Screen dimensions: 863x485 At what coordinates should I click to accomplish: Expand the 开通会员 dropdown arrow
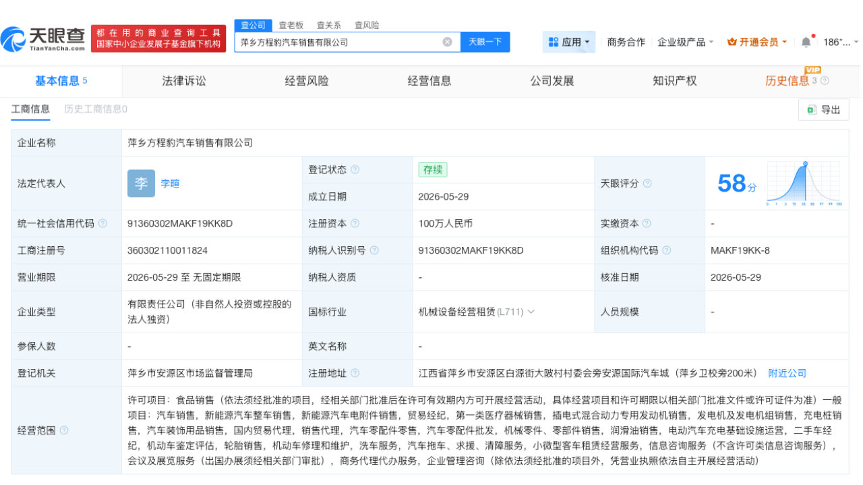pos(785,42)
